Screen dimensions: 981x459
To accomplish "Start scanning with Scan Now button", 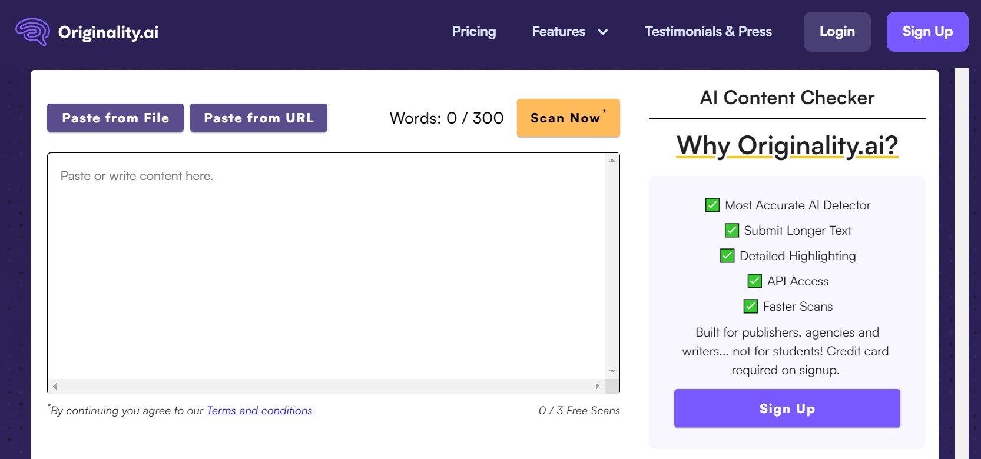I will (x=568, y=118).
